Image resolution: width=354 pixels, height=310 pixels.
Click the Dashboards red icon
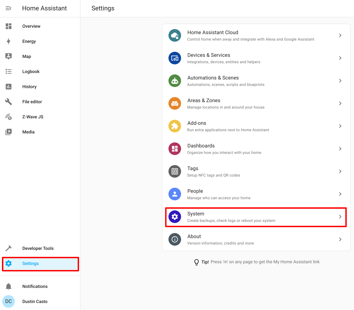pos(175,149)
